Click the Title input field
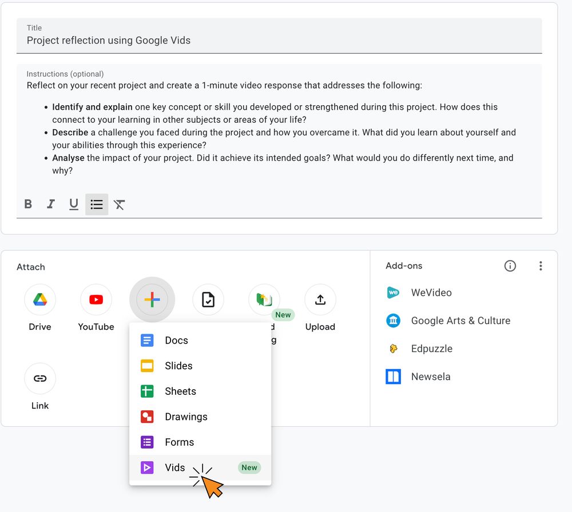 279,35
